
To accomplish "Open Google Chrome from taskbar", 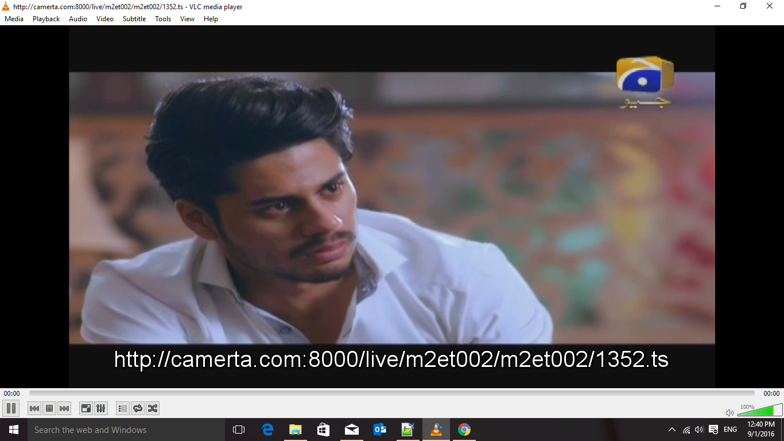I will click(464, 430).
